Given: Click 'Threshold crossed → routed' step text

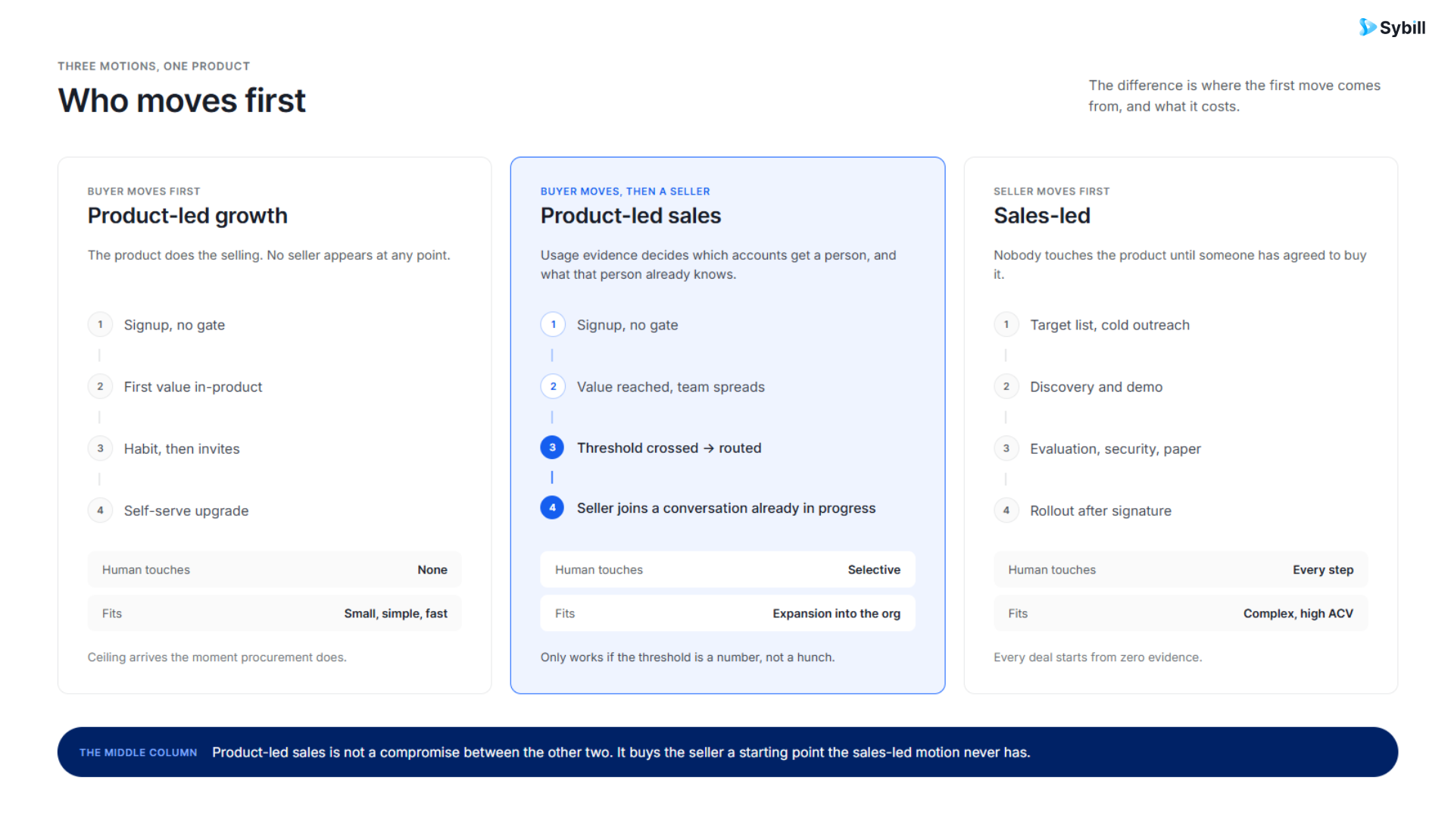Looking at the screenshot, I should (669, 448).
